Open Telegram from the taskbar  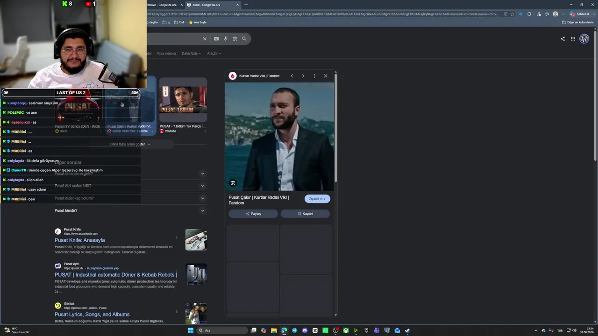click(x=294, y=330)
